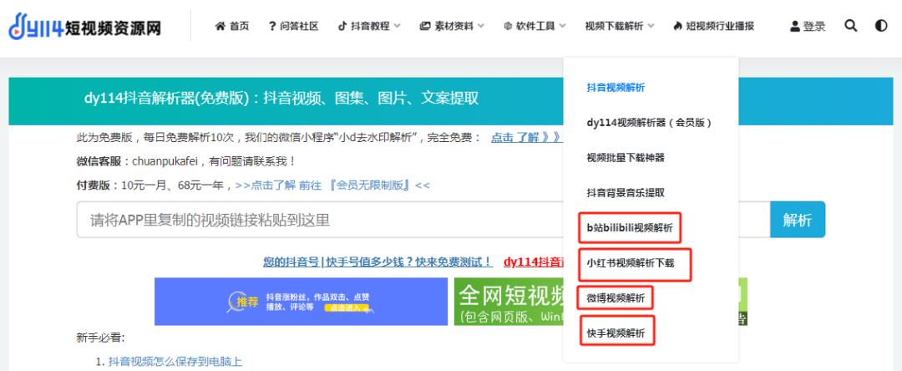902x371 pixels.
Task: Expand the 软件工具 dropdown menu
Action: pyautogui.click(x=535, y=26)
